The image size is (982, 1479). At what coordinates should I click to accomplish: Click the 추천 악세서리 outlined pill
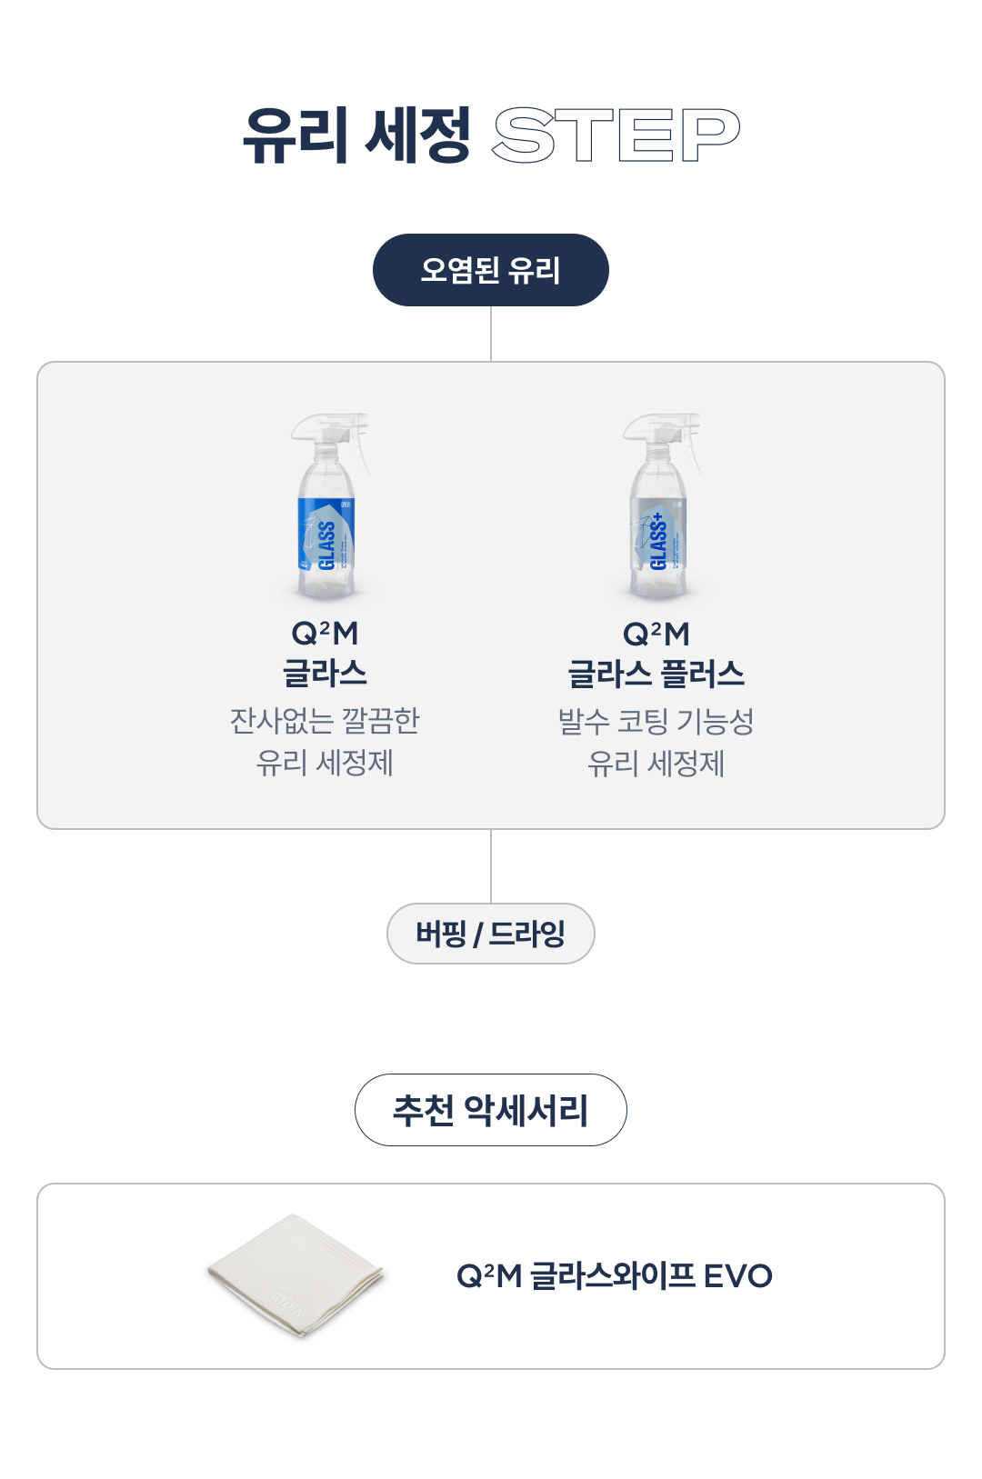491,1110
